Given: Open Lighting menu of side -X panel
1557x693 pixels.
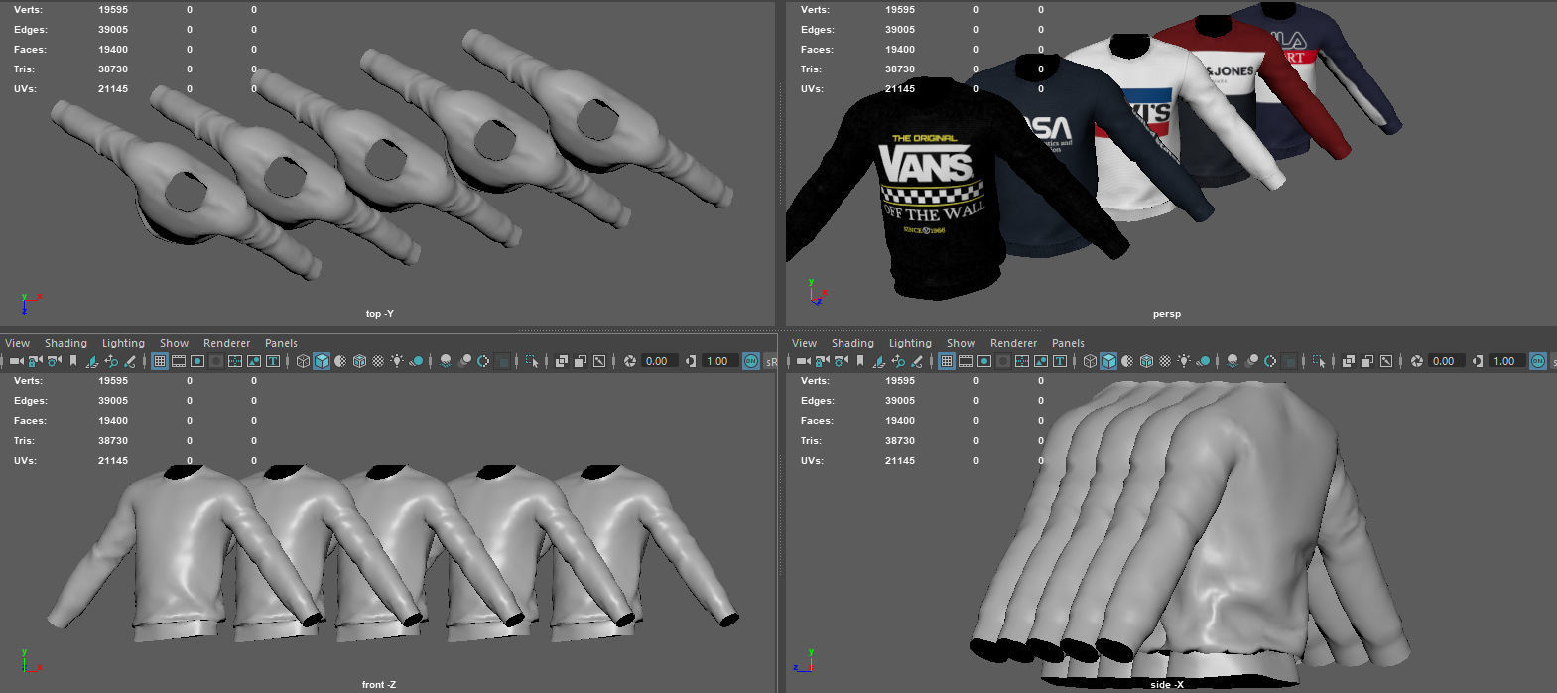Looking at the screenshot, I should click(910, 343).
